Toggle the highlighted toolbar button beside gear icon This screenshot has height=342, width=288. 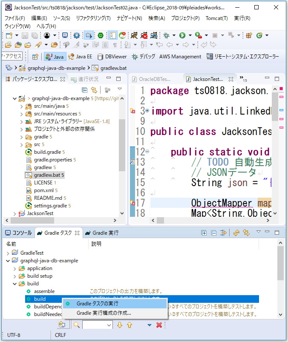click(x=89, y=35)
